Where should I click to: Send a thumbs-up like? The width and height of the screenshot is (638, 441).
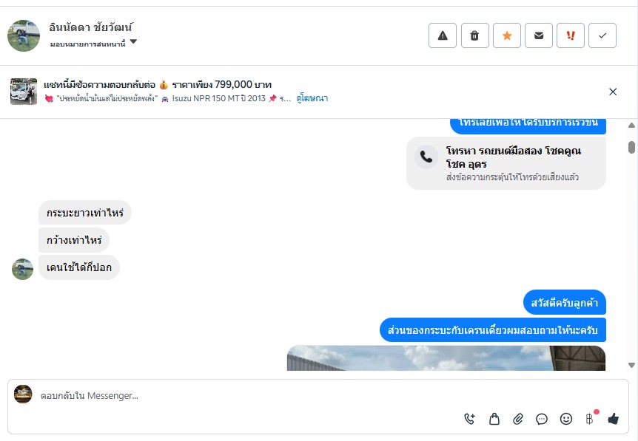click(x=613, y=419)
